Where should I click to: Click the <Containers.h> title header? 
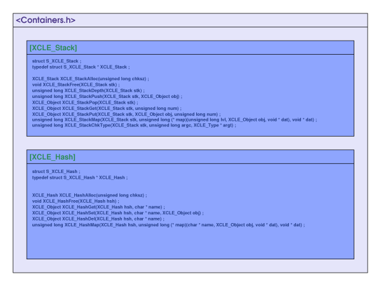[46, 20]
